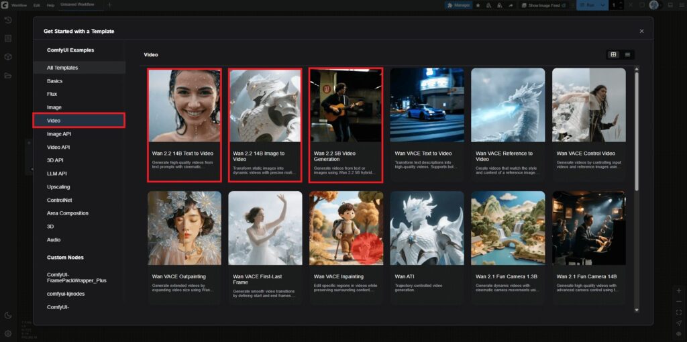Click the share arrow icon in top bar
The width and height of the screenshot is (687, 342).
click(511, 5)
